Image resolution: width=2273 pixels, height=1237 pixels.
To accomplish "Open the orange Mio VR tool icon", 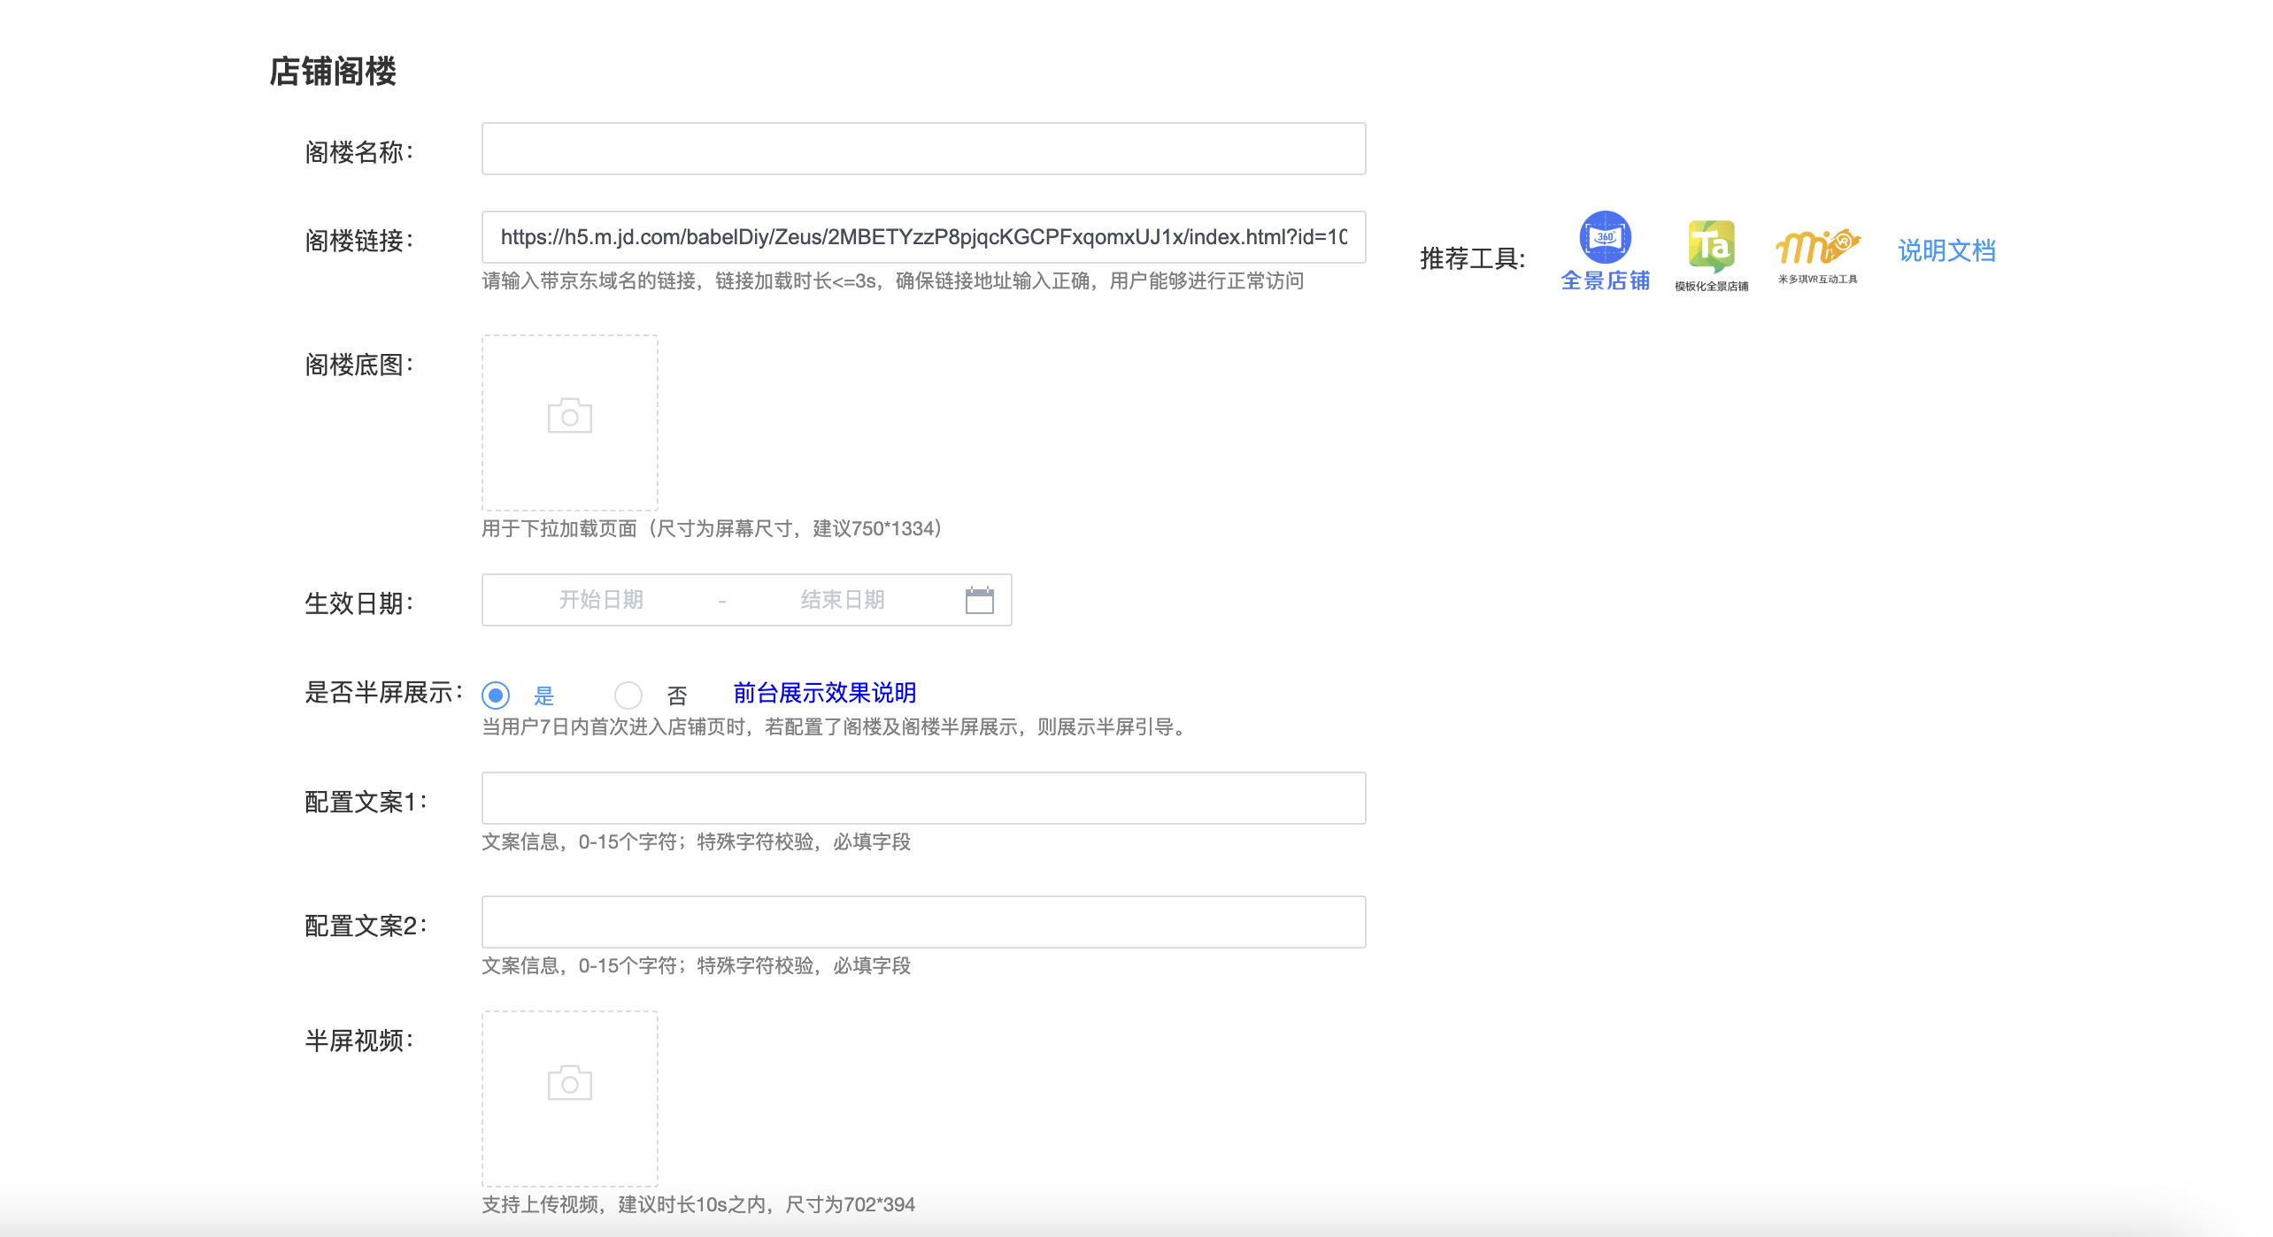I will [x=1817, y=245].
